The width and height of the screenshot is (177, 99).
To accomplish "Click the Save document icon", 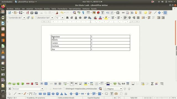I will [21, 13].
